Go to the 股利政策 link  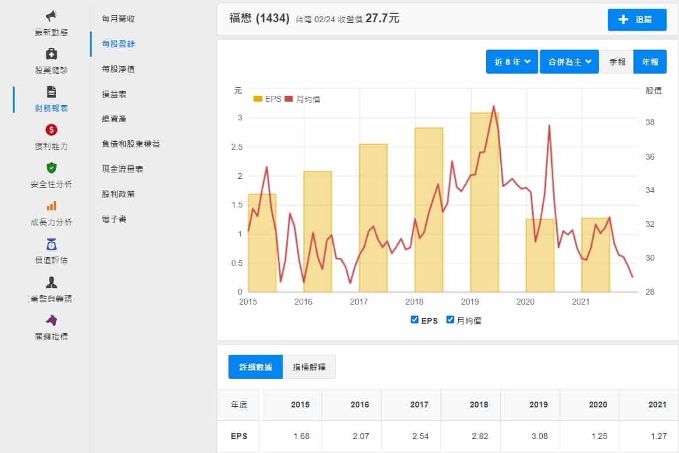click(x=118, y=193)
